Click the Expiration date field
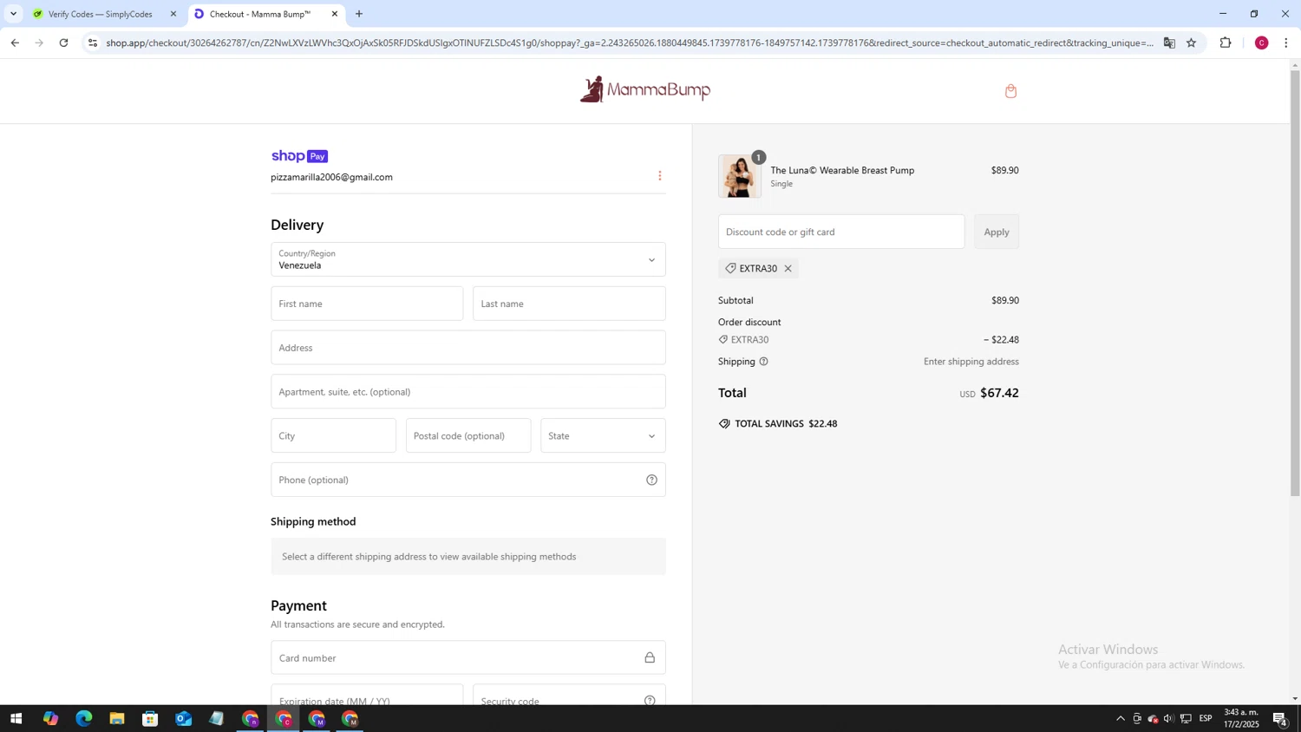Image resolution: width=1301 pixels, height=732 pixels. [367, 695]
